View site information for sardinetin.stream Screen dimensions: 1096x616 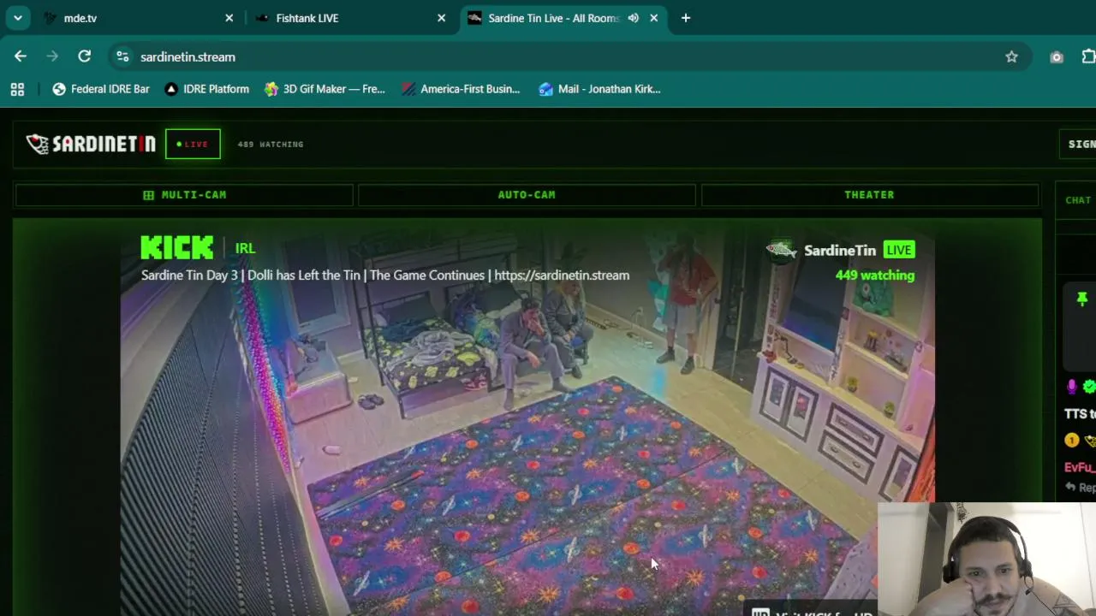point(122,56)
